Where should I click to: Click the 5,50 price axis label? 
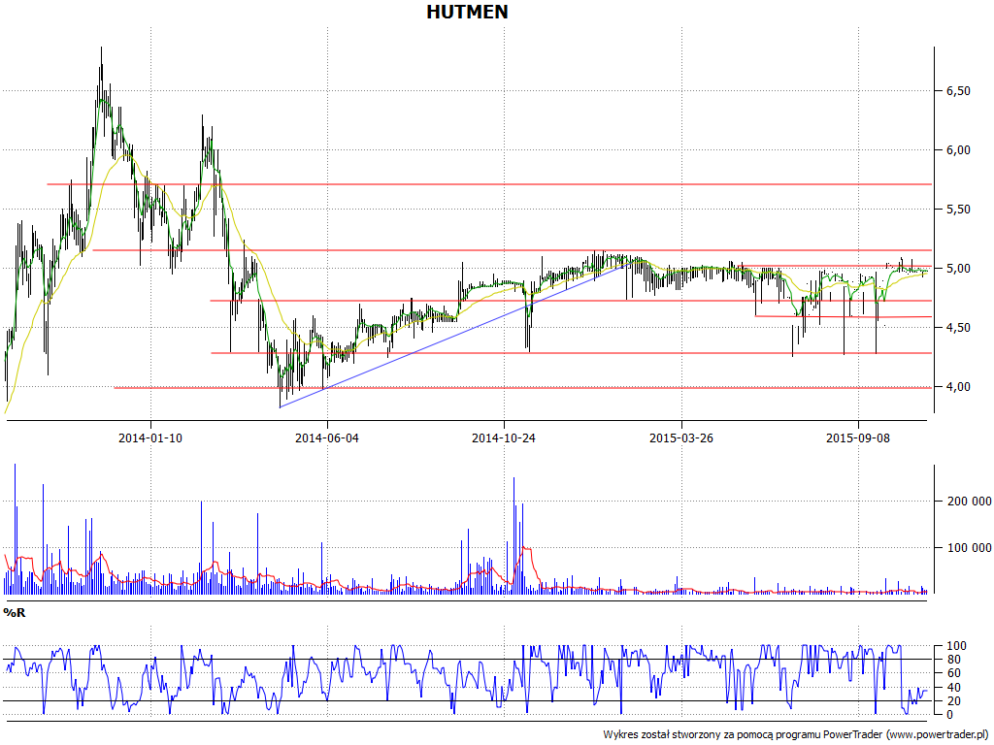(958, 210)
